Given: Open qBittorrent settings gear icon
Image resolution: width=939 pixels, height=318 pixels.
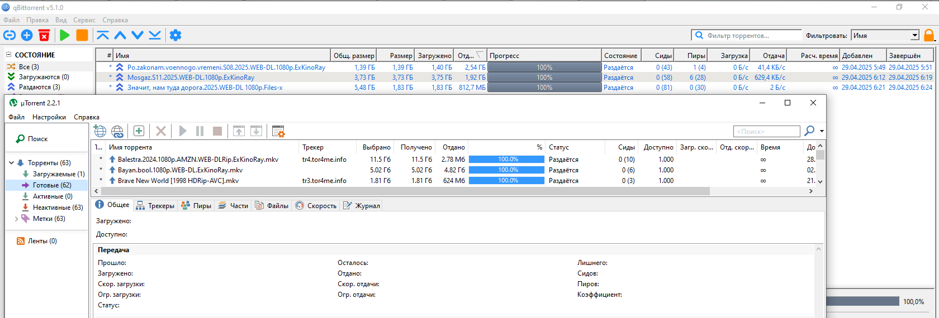Looking at the screenshot, I should click(176, 35).
